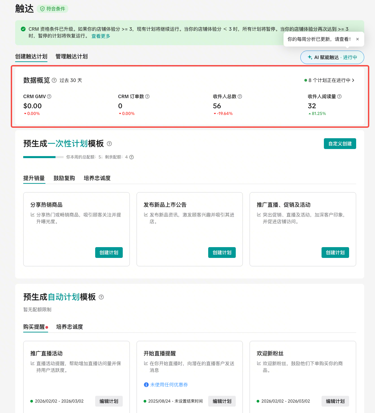The height and width of the screenshot is (413, 375).
Task: Edit the 开始直播提醒 plan
Action: coord(222,401)
